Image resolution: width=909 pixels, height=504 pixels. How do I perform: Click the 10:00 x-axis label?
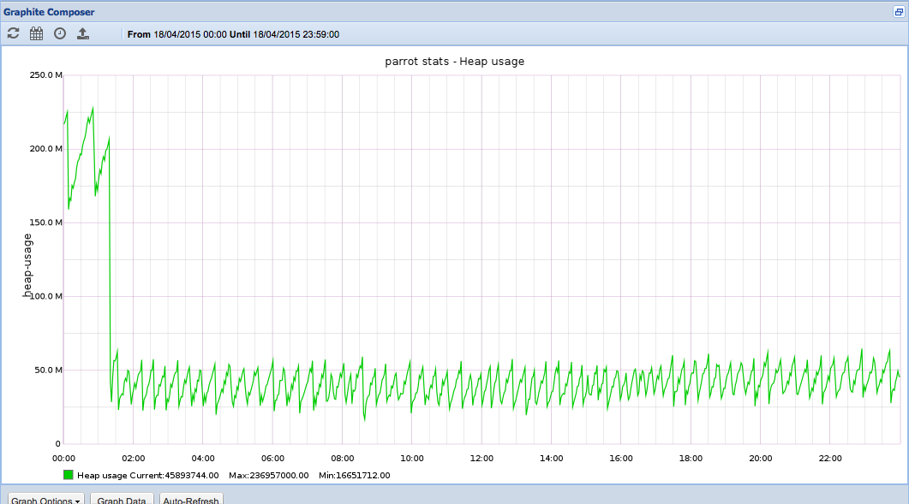411,458
